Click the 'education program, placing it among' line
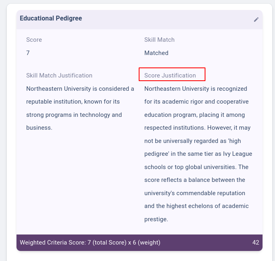 point(194,115)
